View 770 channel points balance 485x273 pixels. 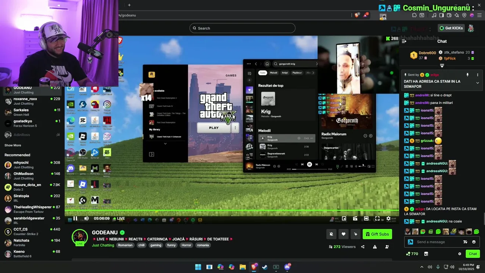[412, 254]
